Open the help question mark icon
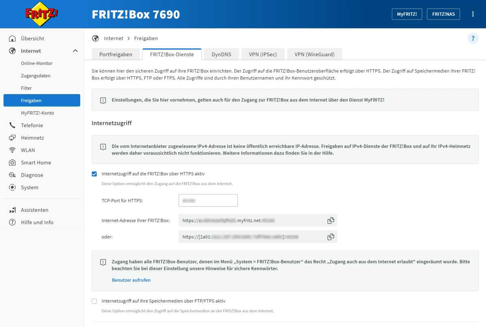The height and width of the screenshot is (327, 486). coord(473,39)
